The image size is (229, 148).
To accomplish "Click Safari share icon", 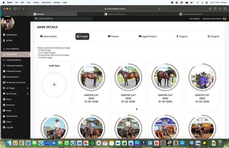I will point(215,9).
